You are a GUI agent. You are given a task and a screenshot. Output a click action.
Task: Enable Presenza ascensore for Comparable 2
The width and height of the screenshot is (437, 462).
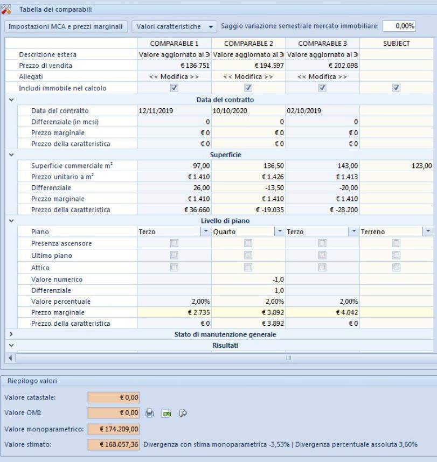tap(248, 243)
